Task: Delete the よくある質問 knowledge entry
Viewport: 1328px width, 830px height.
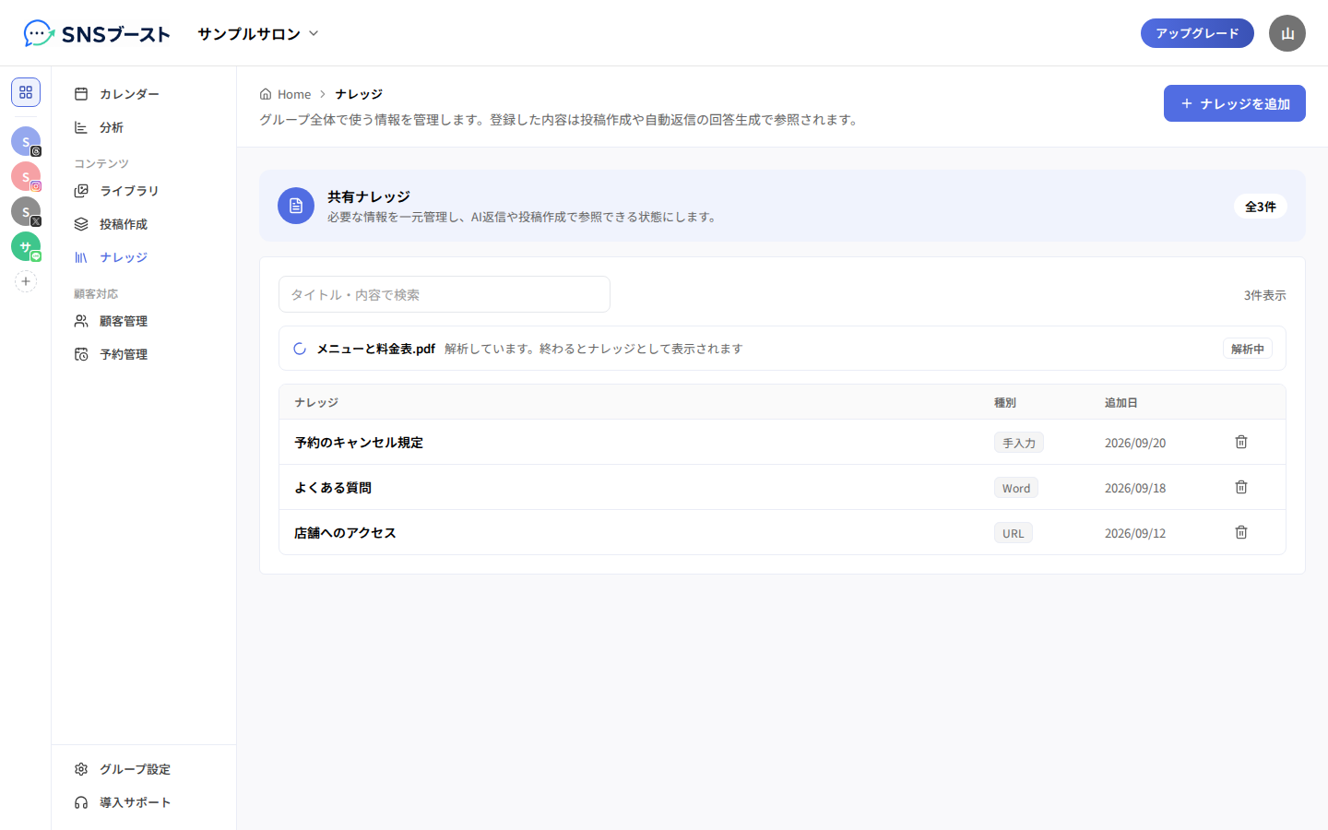Action: [1241, 487]
